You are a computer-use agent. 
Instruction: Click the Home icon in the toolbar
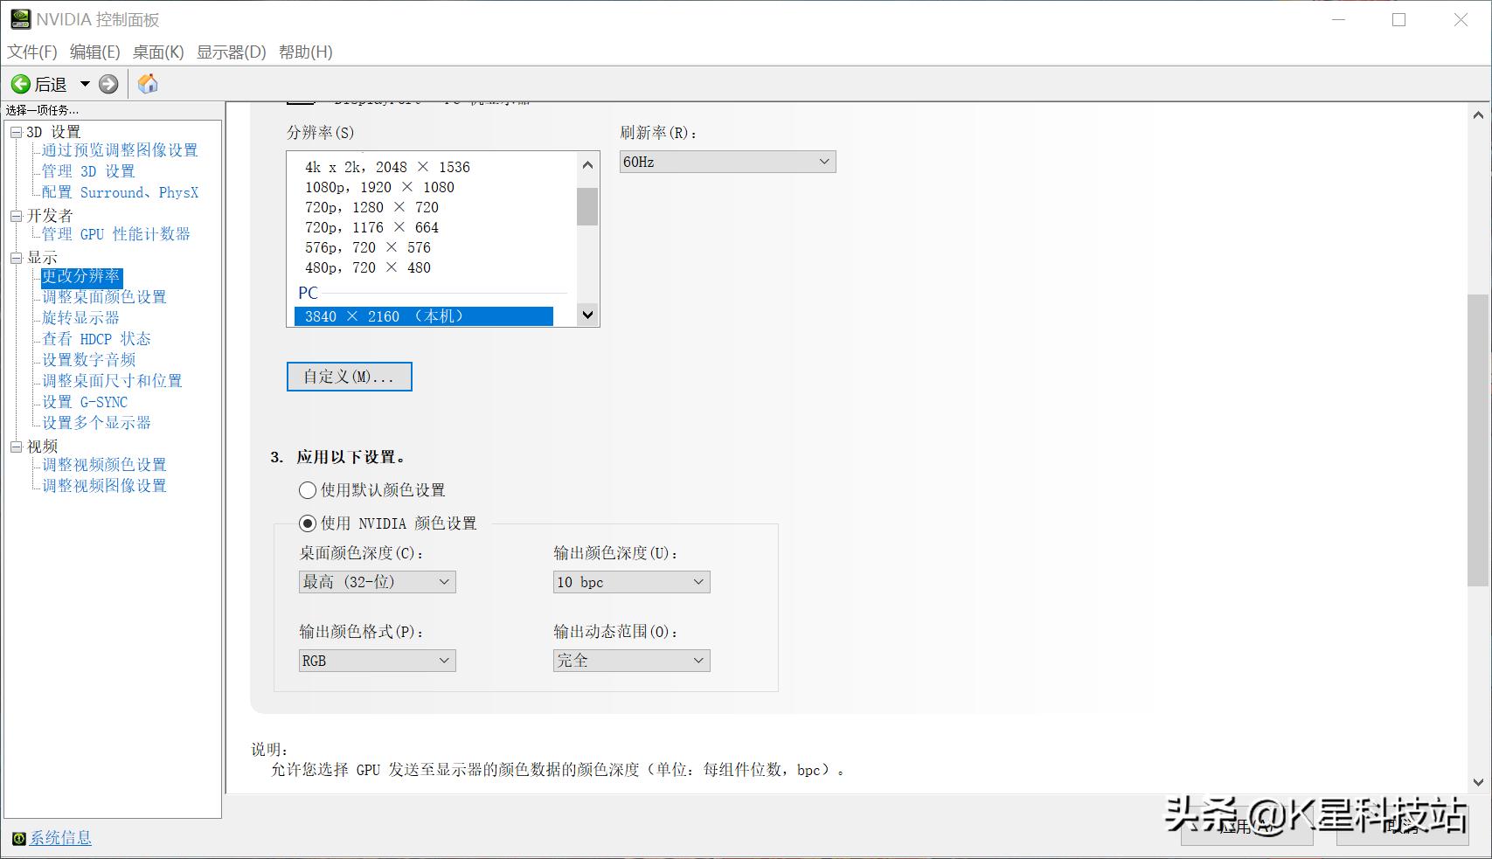pyautogui.click(x=147, y=84)
